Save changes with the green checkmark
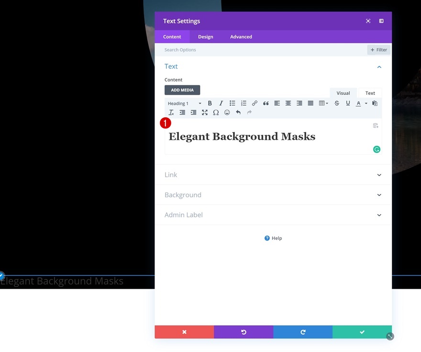The height and width of the screenshot is (352, 421). 362,332
